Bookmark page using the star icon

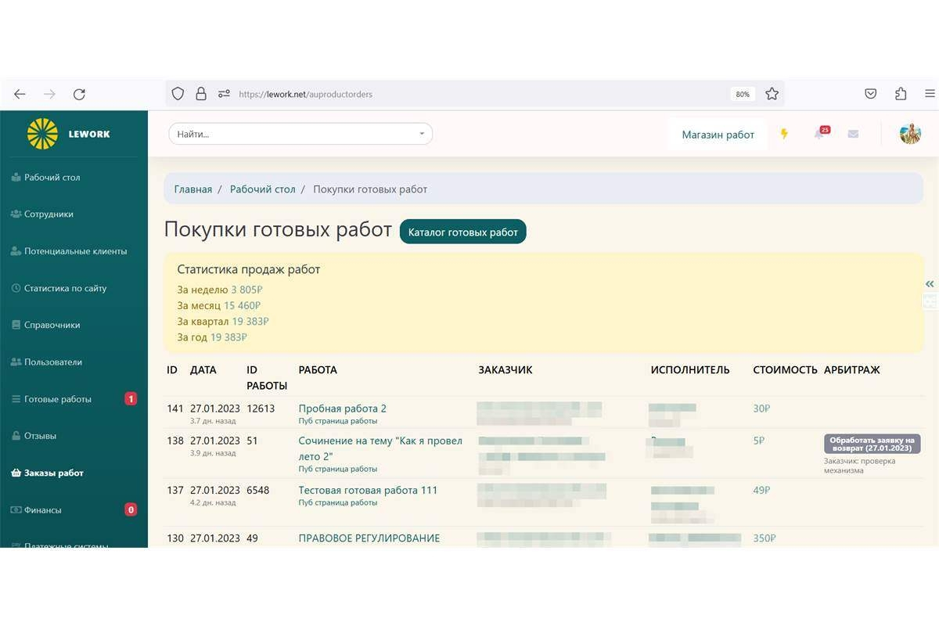pyautogui.click(x=772, y=94)
